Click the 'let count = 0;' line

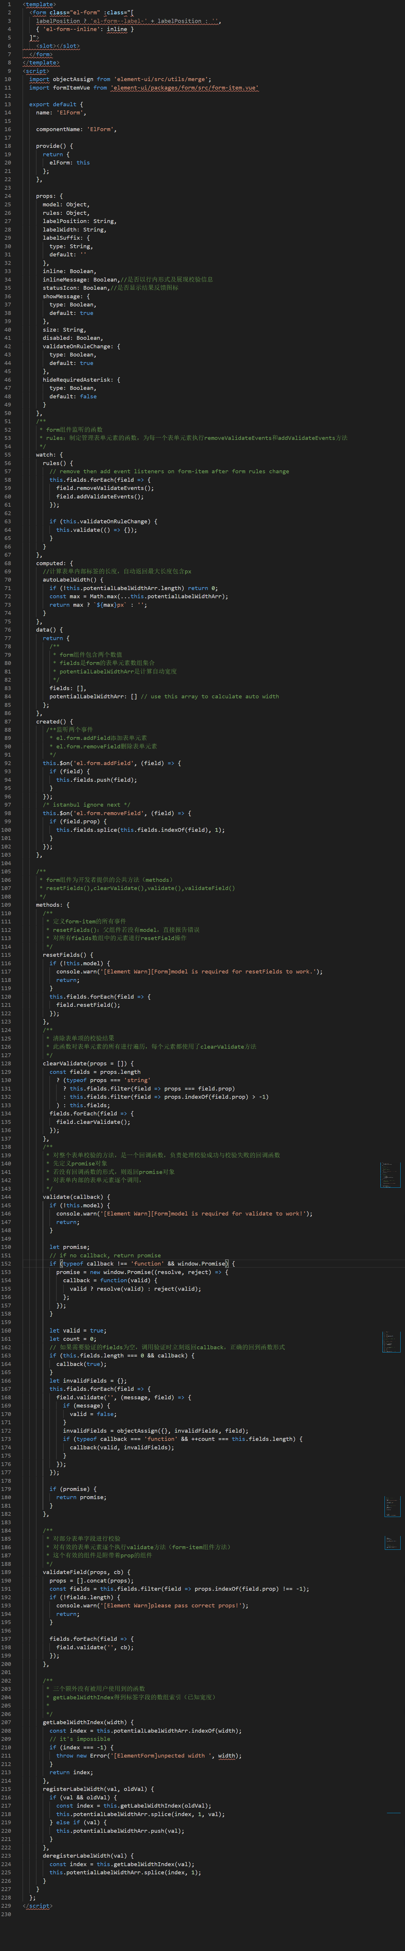[73, 1338]
